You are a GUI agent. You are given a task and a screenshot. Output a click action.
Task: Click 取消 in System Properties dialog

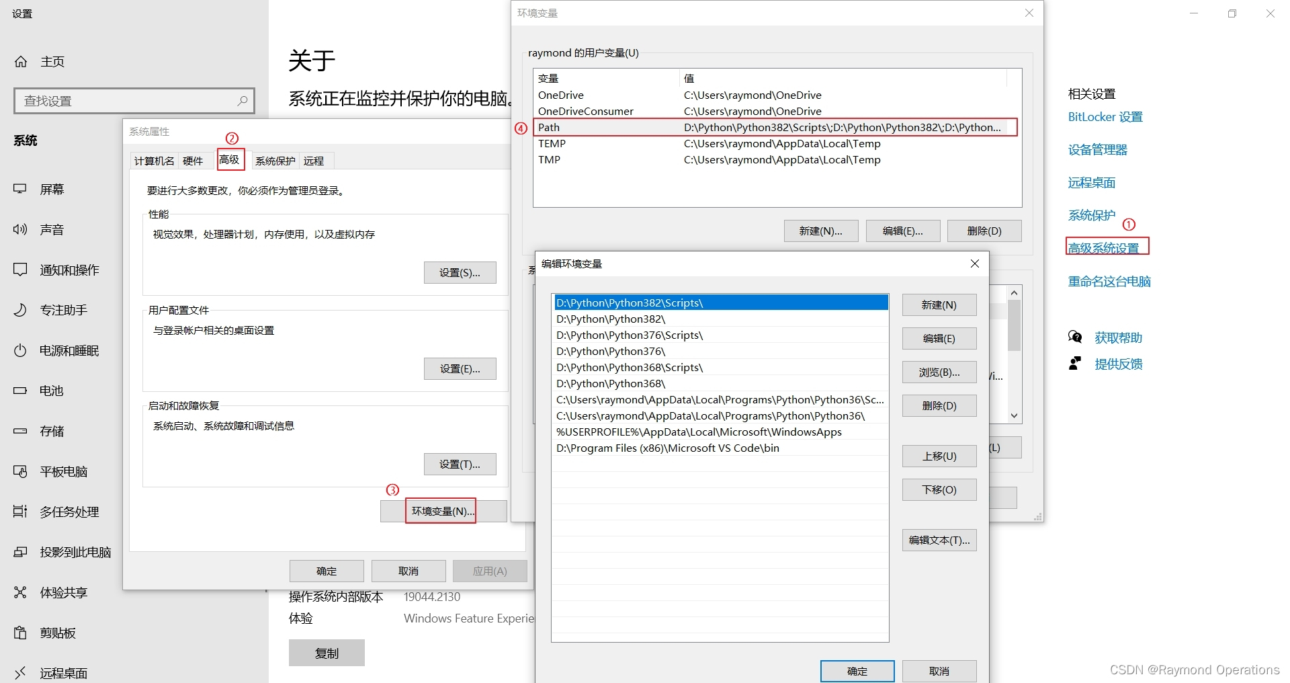coord(408,571)
